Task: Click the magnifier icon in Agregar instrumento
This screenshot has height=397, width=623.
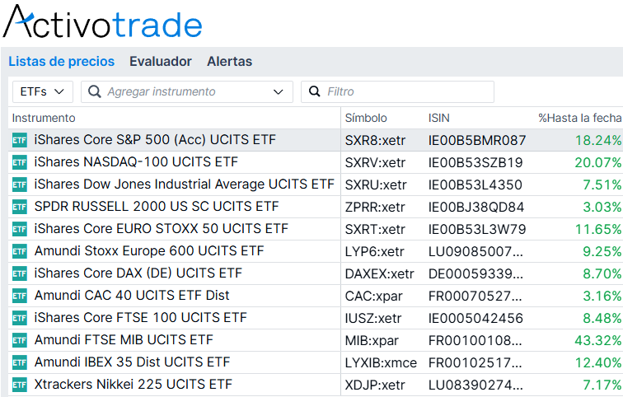Action: [95, 91]
